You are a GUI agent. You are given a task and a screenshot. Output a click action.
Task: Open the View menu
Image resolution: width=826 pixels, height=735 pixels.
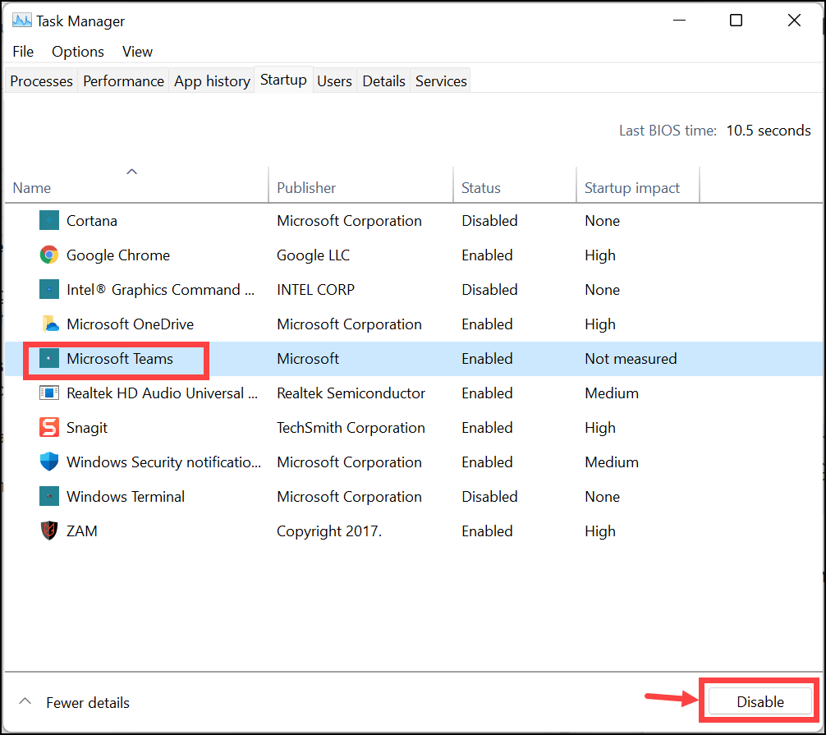pyautogui.click(x=137, y=52)
